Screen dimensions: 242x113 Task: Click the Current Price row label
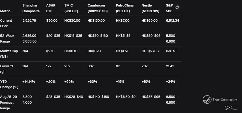(6, 23)
